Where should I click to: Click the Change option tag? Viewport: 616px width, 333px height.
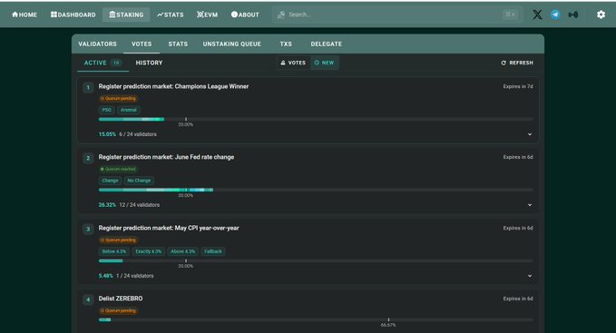point(110,181)
